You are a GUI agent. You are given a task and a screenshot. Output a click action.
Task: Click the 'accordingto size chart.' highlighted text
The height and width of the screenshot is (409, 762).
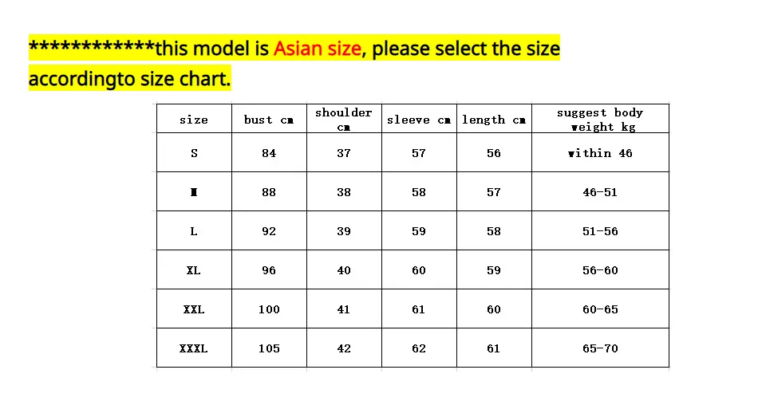(130, 79)
